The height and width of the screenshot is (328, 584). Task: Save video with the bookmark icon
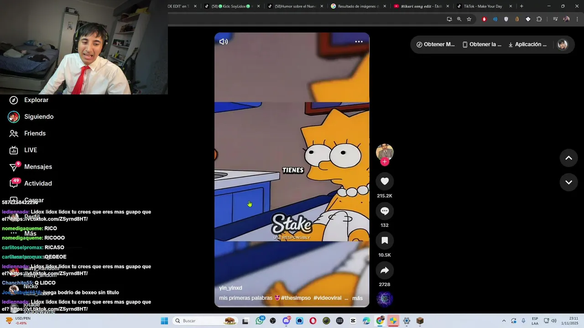[385, 241]
